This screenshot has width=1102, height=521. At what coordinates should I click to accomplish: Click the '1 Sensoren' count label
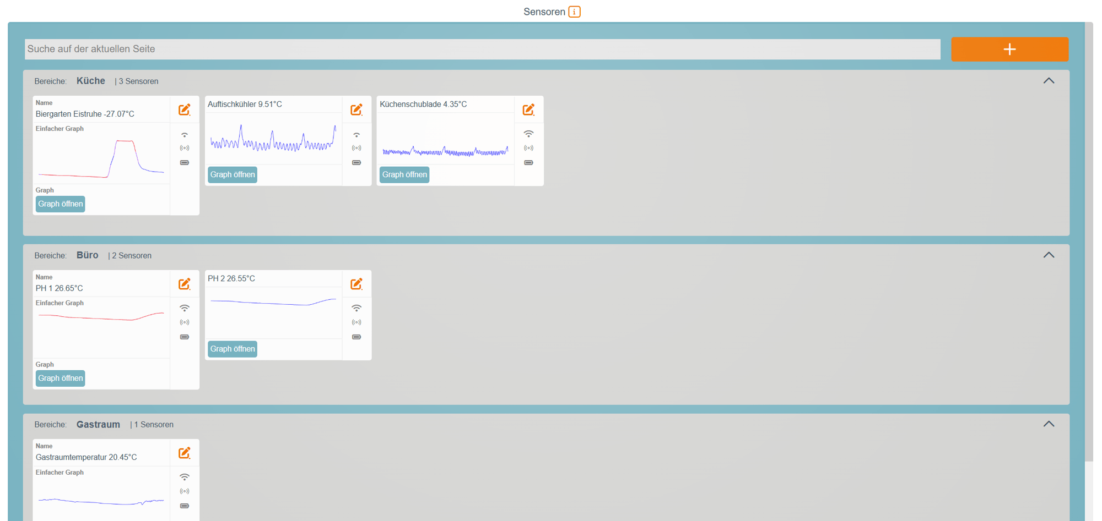[154, 425]
